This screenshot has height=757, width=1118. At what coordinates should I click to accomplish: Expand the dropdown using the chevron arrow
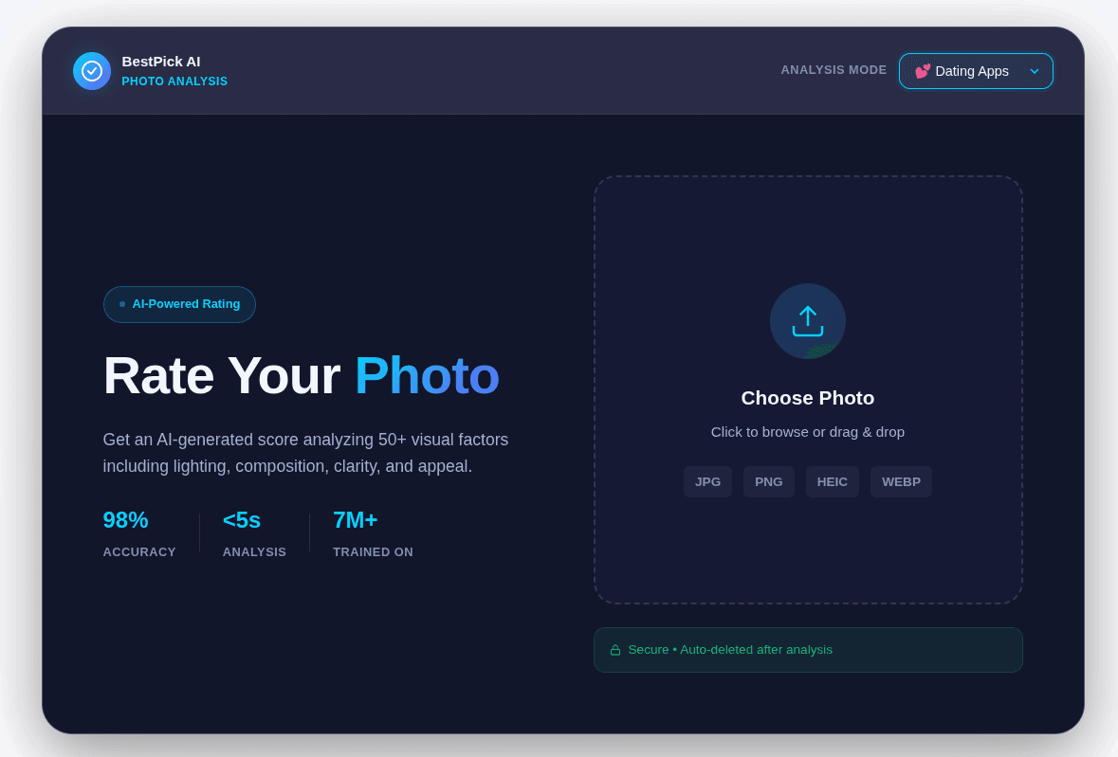tap(1035, 71)
